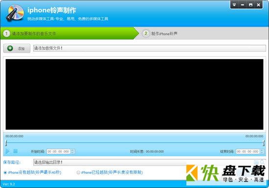Select iPhone没有越狱 (max 40 seconds) radio option
The height and width of the screenshot is (188, 269).
pos(32,172)
